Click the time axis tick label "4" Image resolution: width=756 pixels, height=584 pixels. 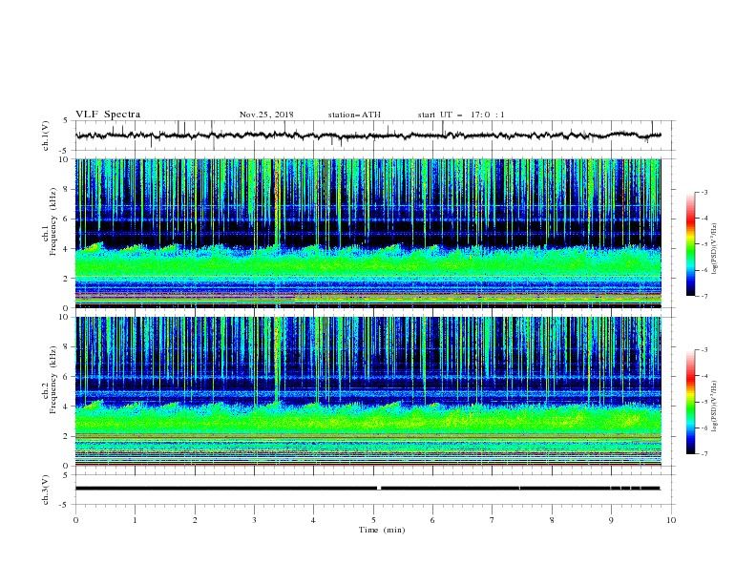point(313,520)
